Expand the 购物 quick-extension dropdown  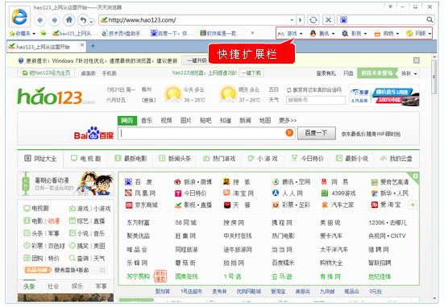397,34
